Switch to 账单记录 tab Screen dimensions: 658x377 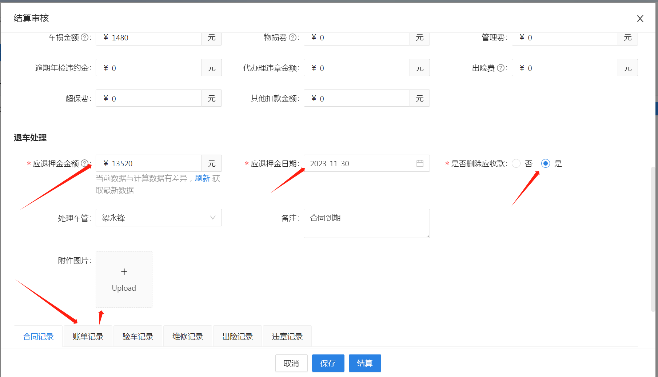click(x=88, y=337)
